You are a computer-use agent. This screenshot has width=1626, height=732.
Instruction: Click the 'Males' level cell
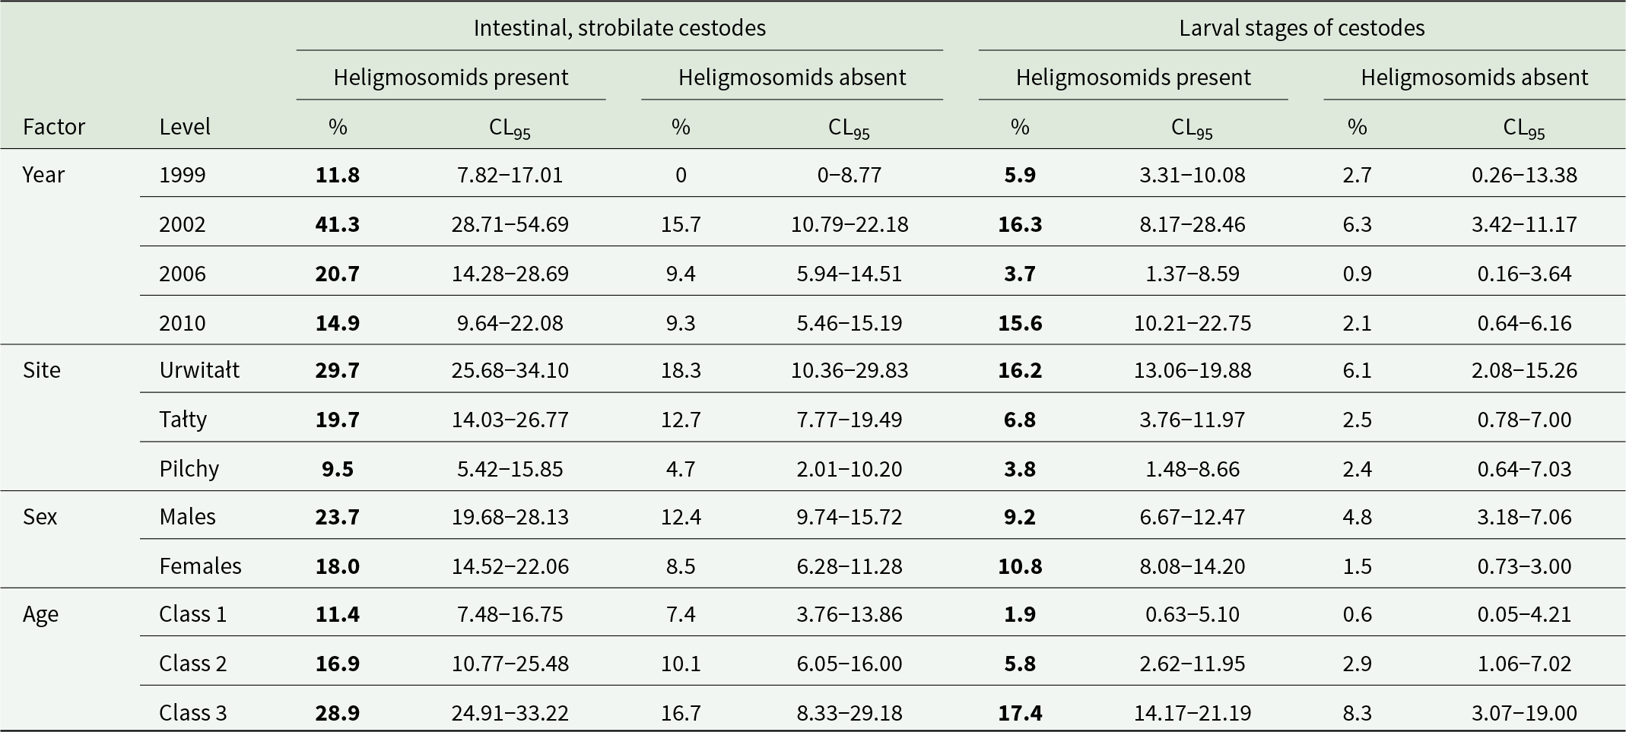click(x=187, y=517)
